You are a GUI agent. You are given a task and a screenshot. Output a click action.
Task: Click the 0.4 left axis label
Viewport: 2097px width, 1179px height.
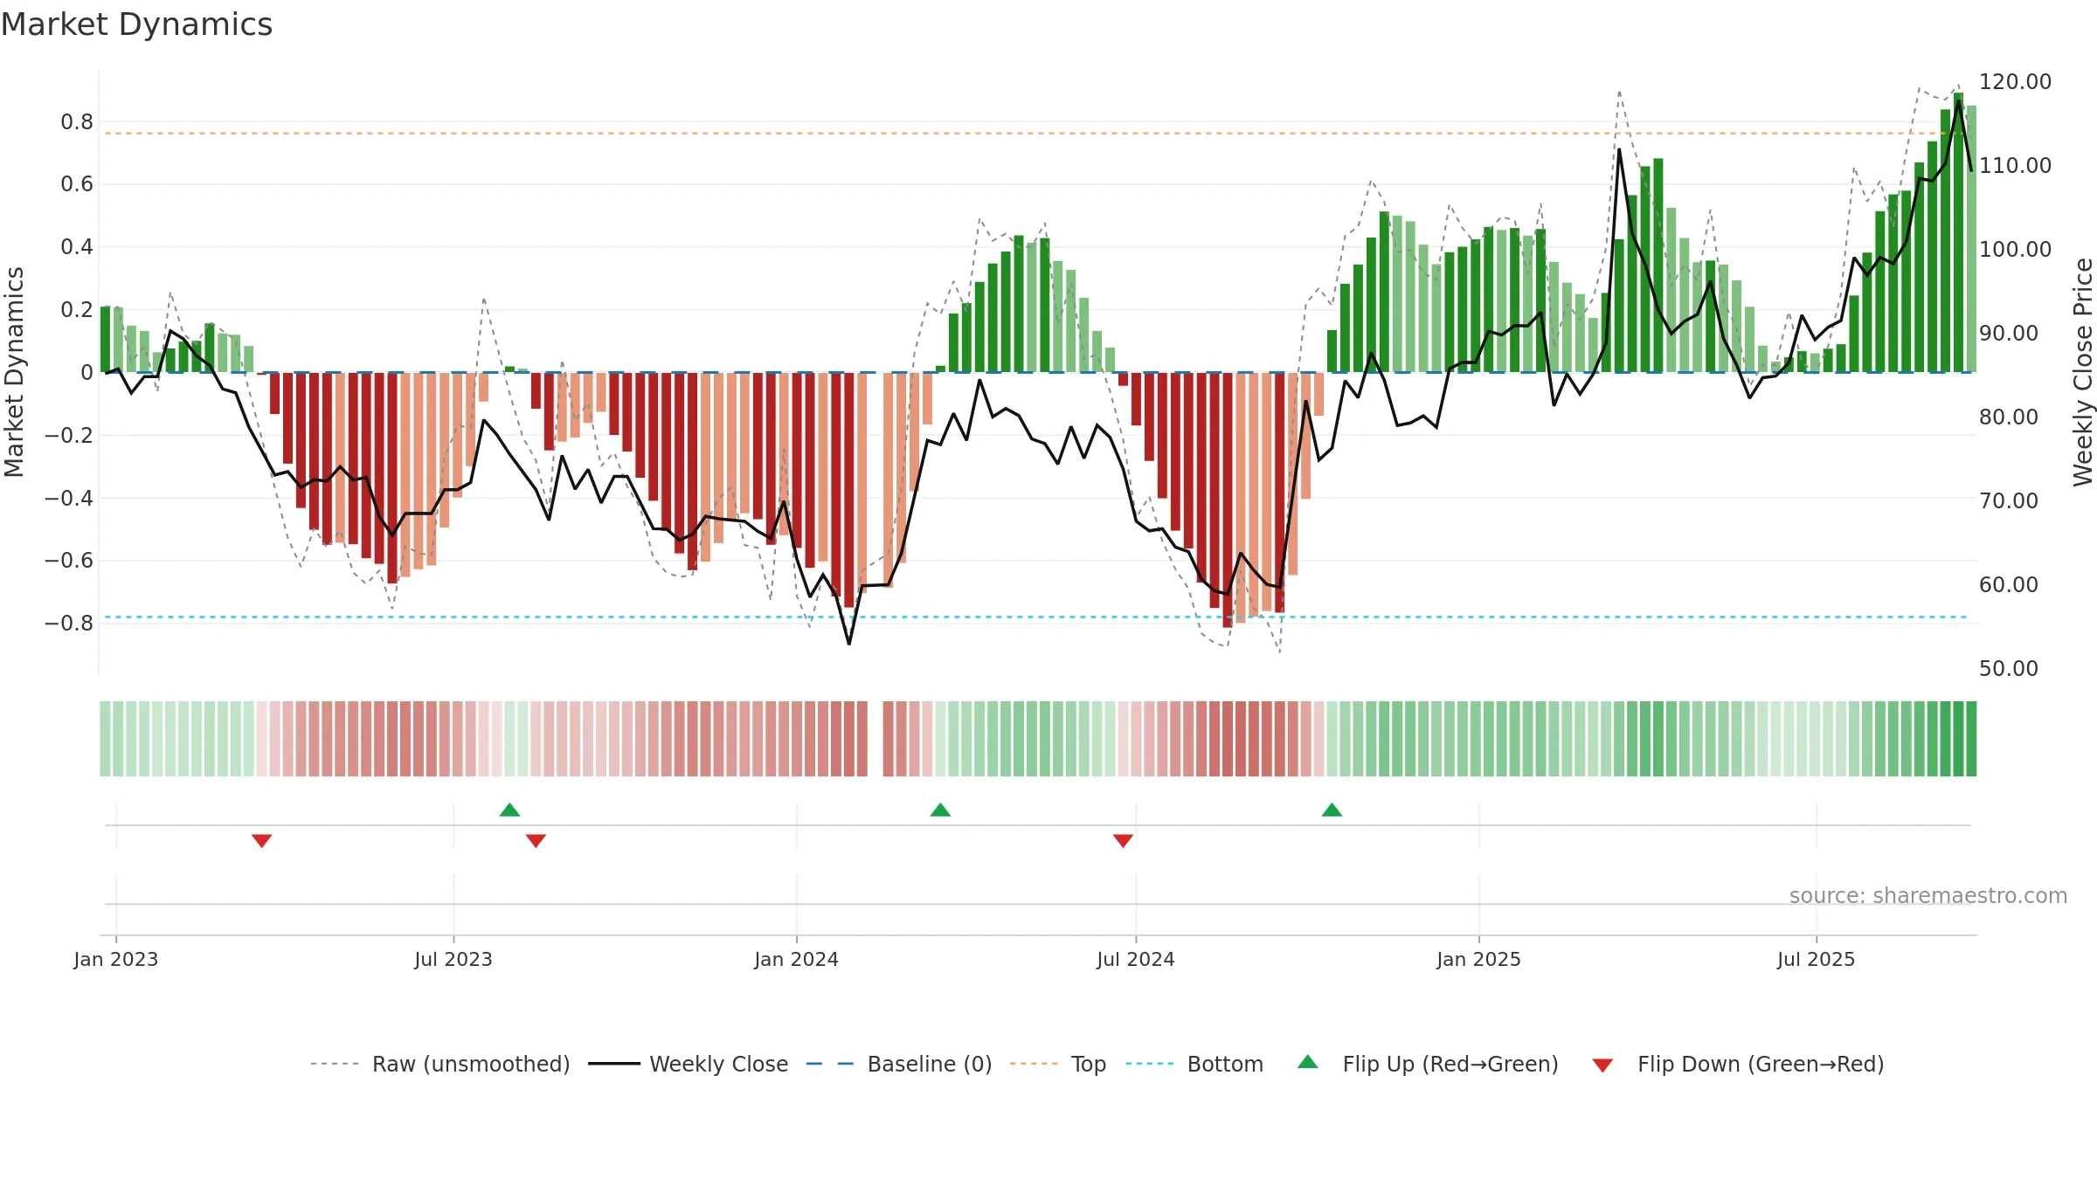click(77, 247)
